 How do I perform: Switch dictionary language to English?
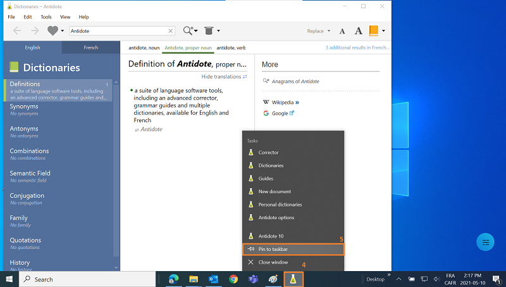(32, 48)
